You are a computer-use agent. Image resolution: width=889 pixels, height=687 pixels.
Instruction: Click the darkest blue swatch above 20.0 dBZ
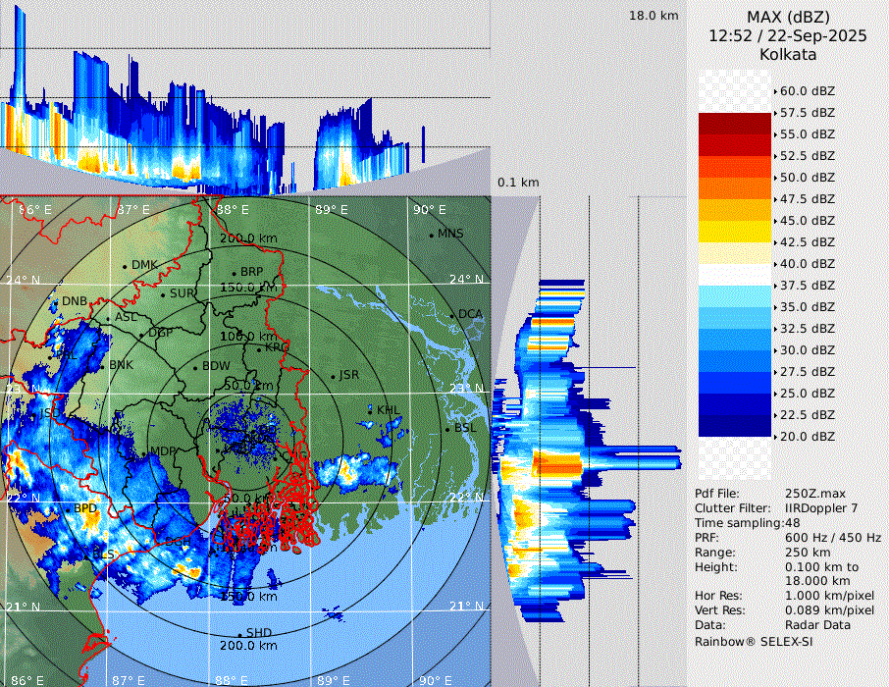click(x=734, y=426)
